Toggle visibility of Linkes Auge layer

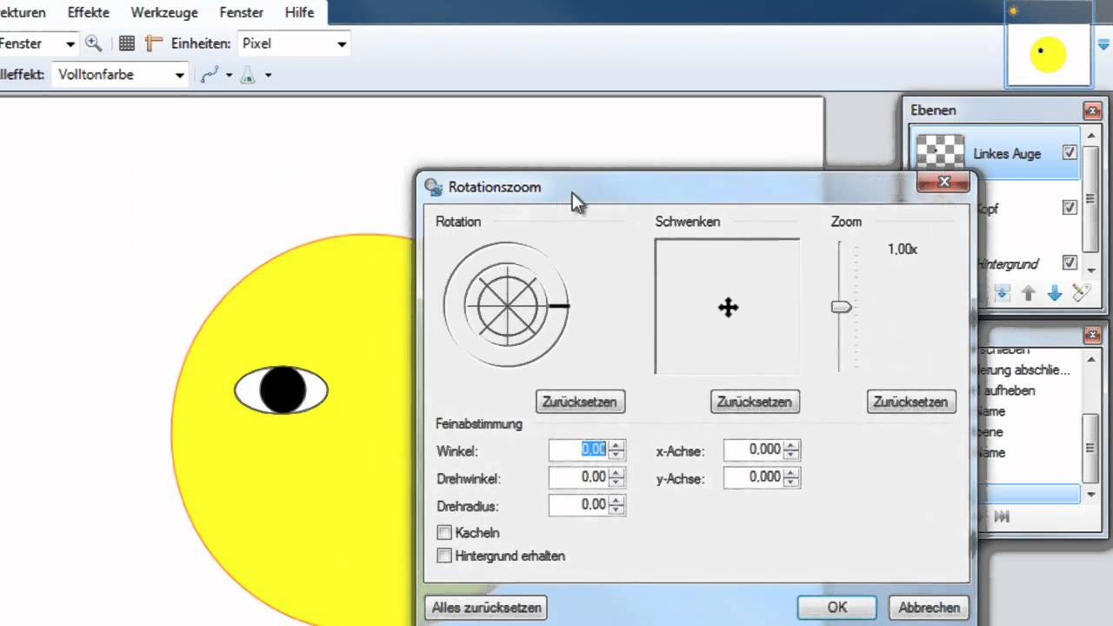pyautogui.click(x=1070, y=153)
